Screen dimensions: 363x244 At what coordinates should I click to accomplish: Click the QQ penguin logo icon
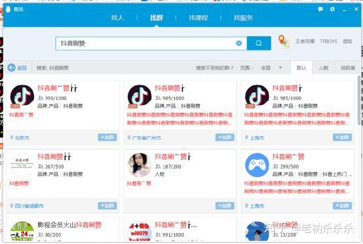coord(9,9)
